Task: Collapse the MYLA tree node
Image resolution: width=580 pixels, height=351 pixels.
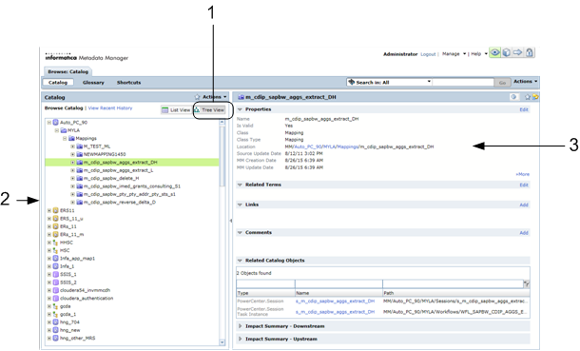Action: (57, 130)
